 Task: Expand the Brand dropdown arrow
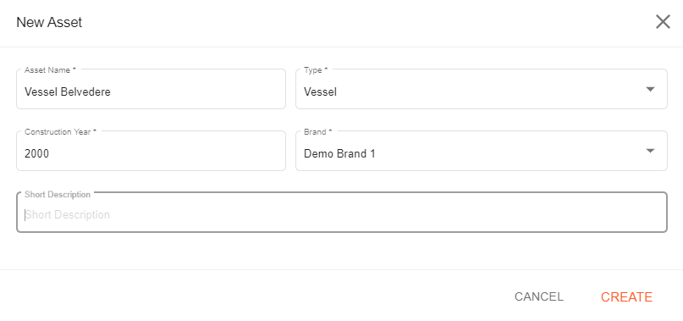(x=650, y=152)
